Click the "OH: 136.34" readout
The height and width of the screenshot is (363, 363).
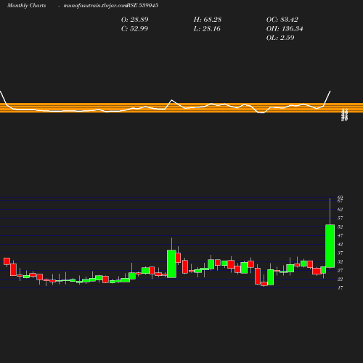click(x=285, y=28)
